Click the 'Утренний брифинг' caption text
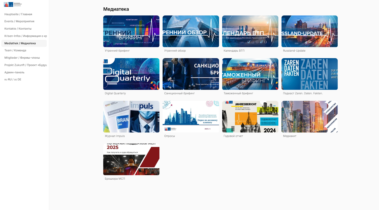Image resolution: width=379 pixels, height=210 pixels. [117, 51]
